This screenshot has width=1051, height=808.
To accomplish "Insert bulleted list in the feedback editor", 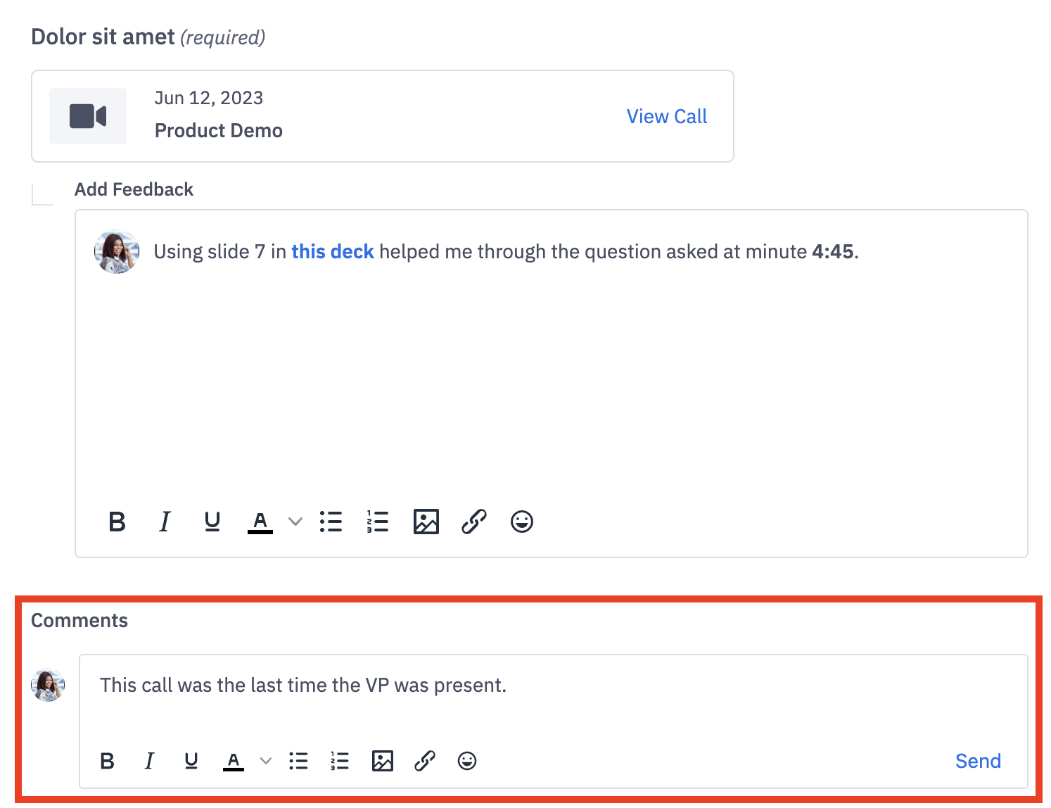I will coord(331,522).
